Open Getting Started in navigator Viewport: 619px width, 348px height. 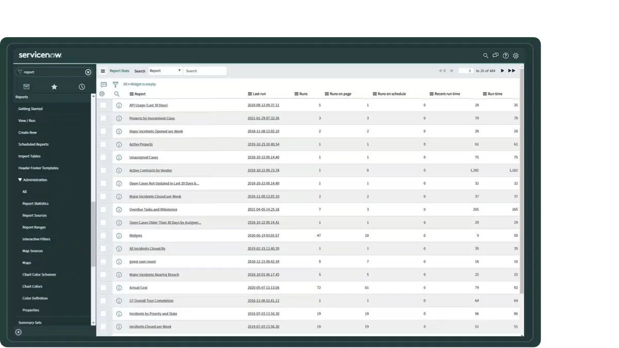click(30, 109)
